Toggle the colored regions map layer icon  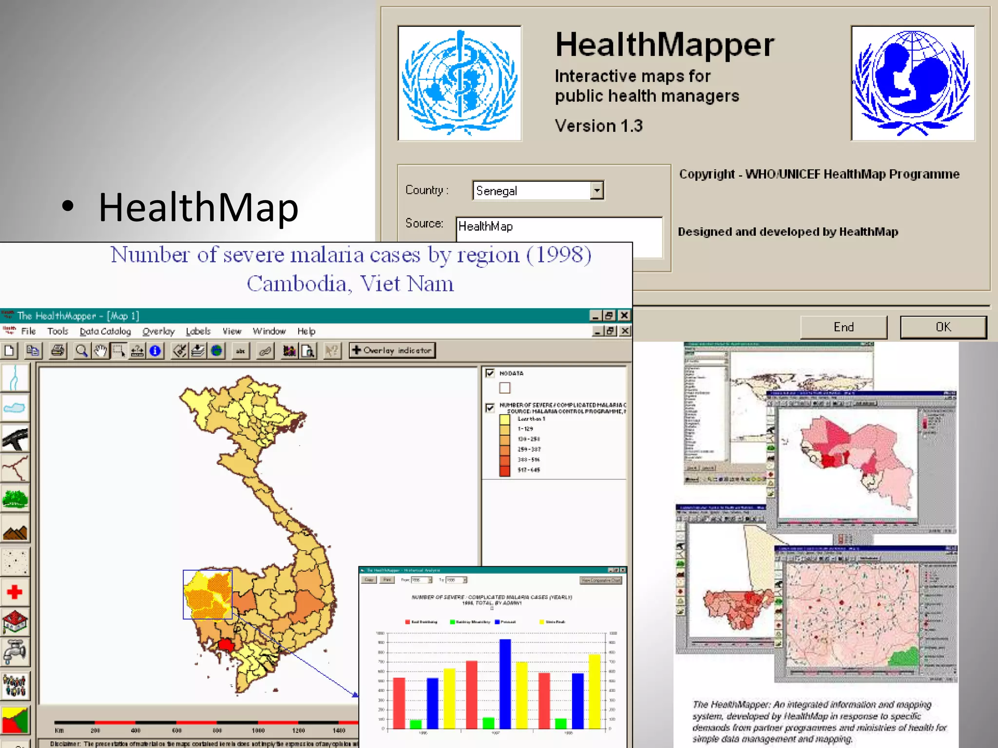pos(15,720)
